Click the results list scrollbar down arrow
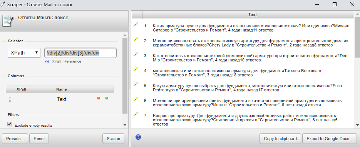Image resolution: width=360 pixels, height=147 pixels. (x=357, y=125)
